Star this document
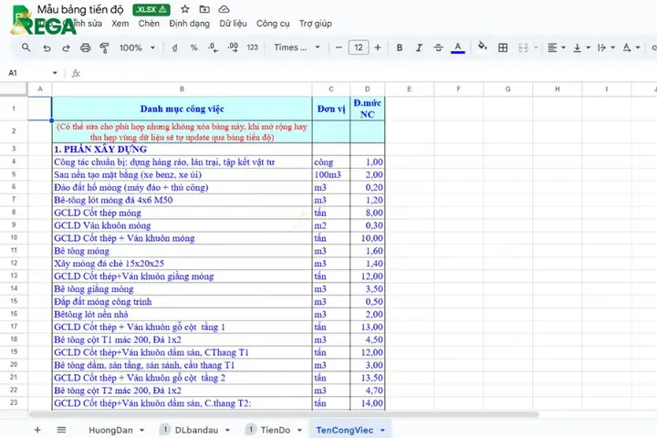The image size is (657, 438). (184, 9)
